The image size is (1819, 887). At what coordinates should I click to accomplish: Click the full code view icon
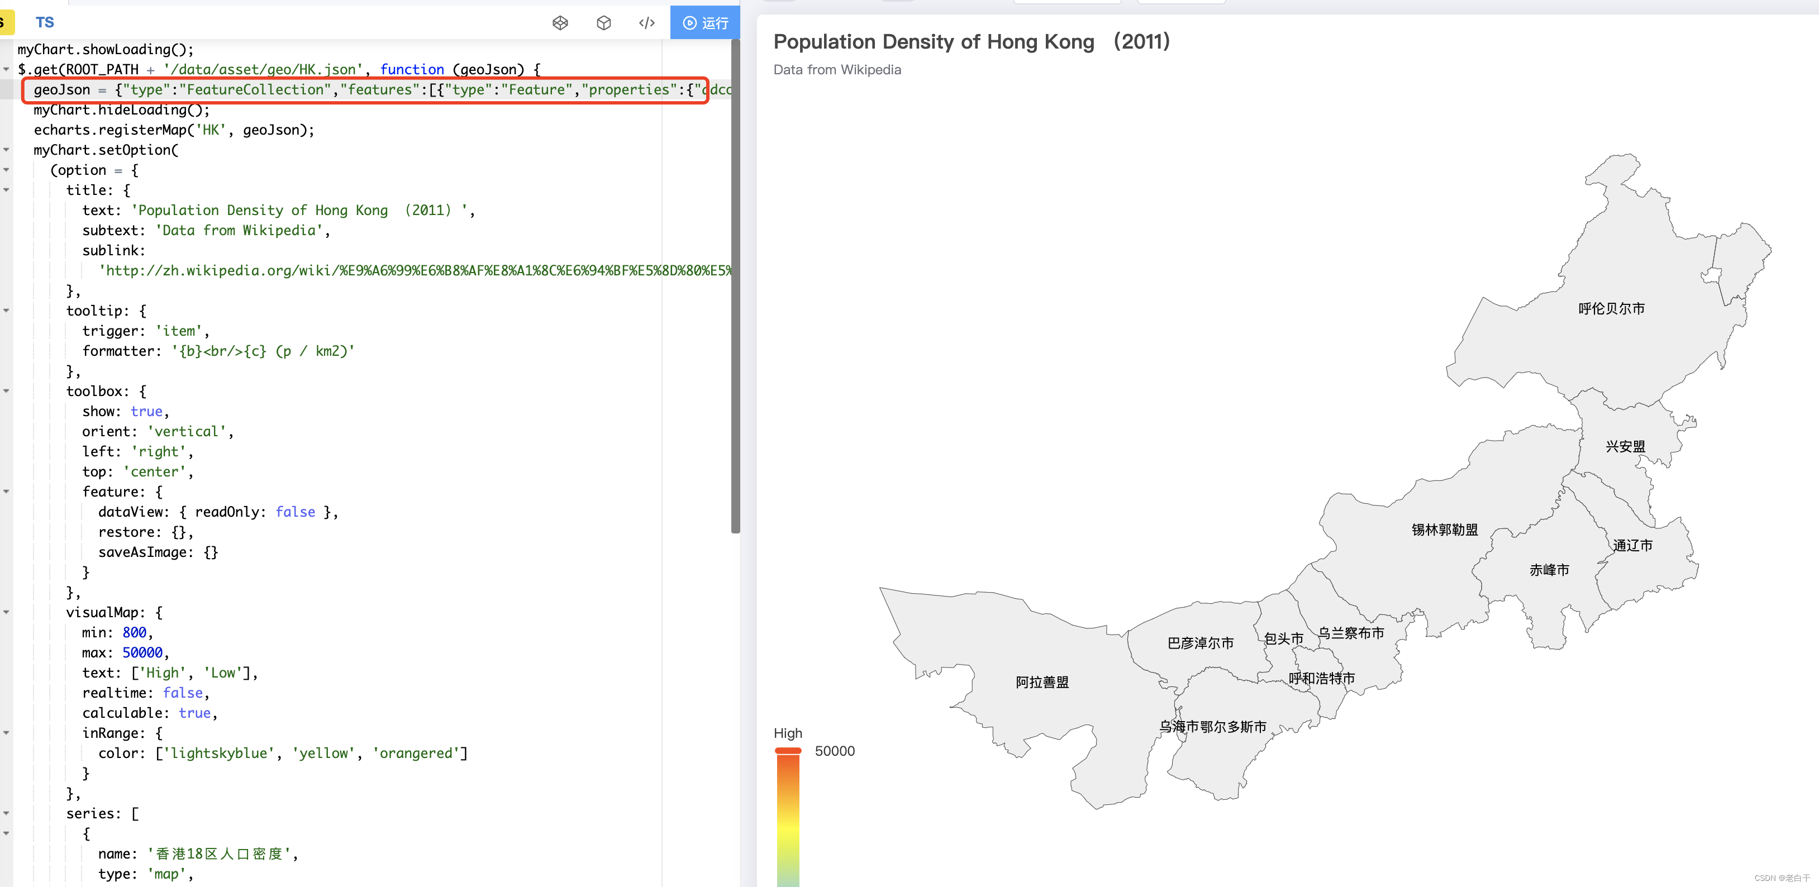pyautogui.click(x=646, y=23)
